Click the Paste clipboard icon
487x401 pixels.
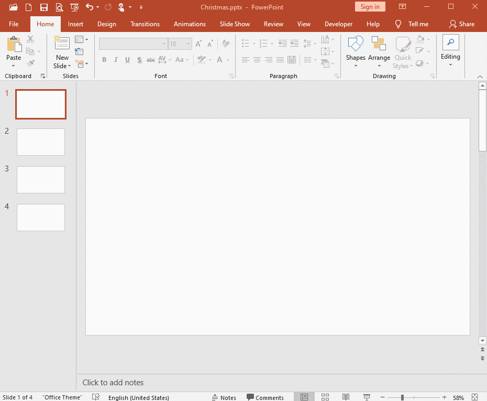tap(14, 44)
